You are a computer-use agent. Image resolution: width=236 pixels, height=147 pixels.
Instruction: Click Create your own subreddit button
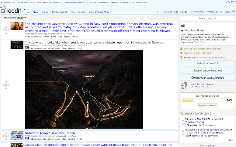pyautogui.click(x=207, y=78)
